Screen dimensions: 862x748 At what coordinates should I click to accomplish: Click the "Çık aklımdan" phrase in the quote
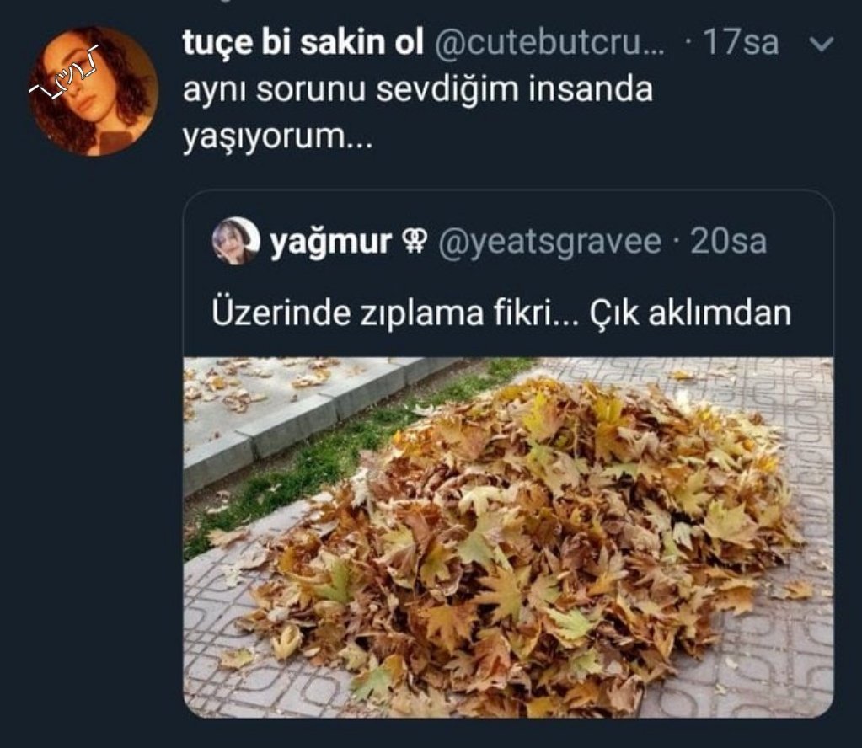pos(690,313)
